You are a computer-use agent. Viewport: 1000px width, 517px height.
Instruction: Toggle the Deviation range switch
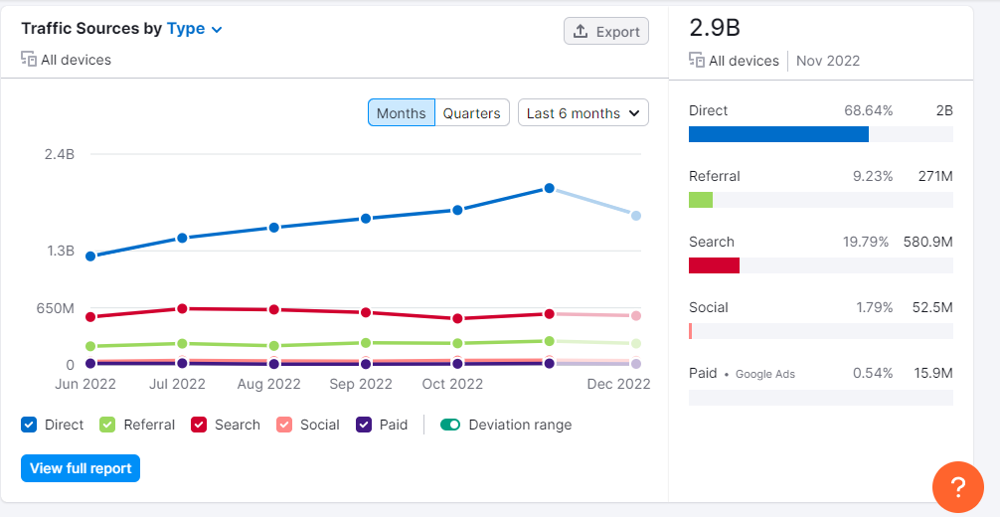[x=450, y=425]
